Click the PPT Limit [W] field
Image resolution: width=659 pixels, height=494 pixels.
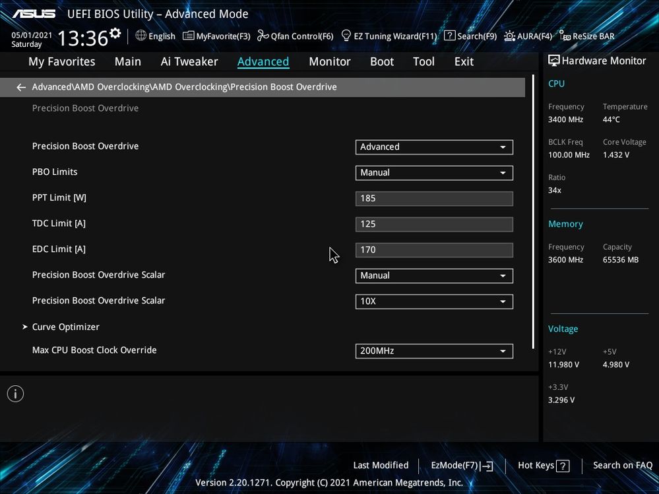tap(434, 199)
